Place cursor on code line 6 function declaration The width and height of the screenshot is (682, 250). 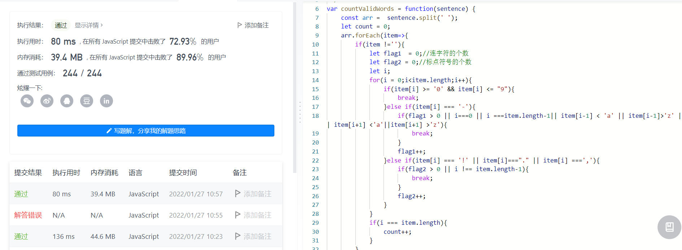401,9
